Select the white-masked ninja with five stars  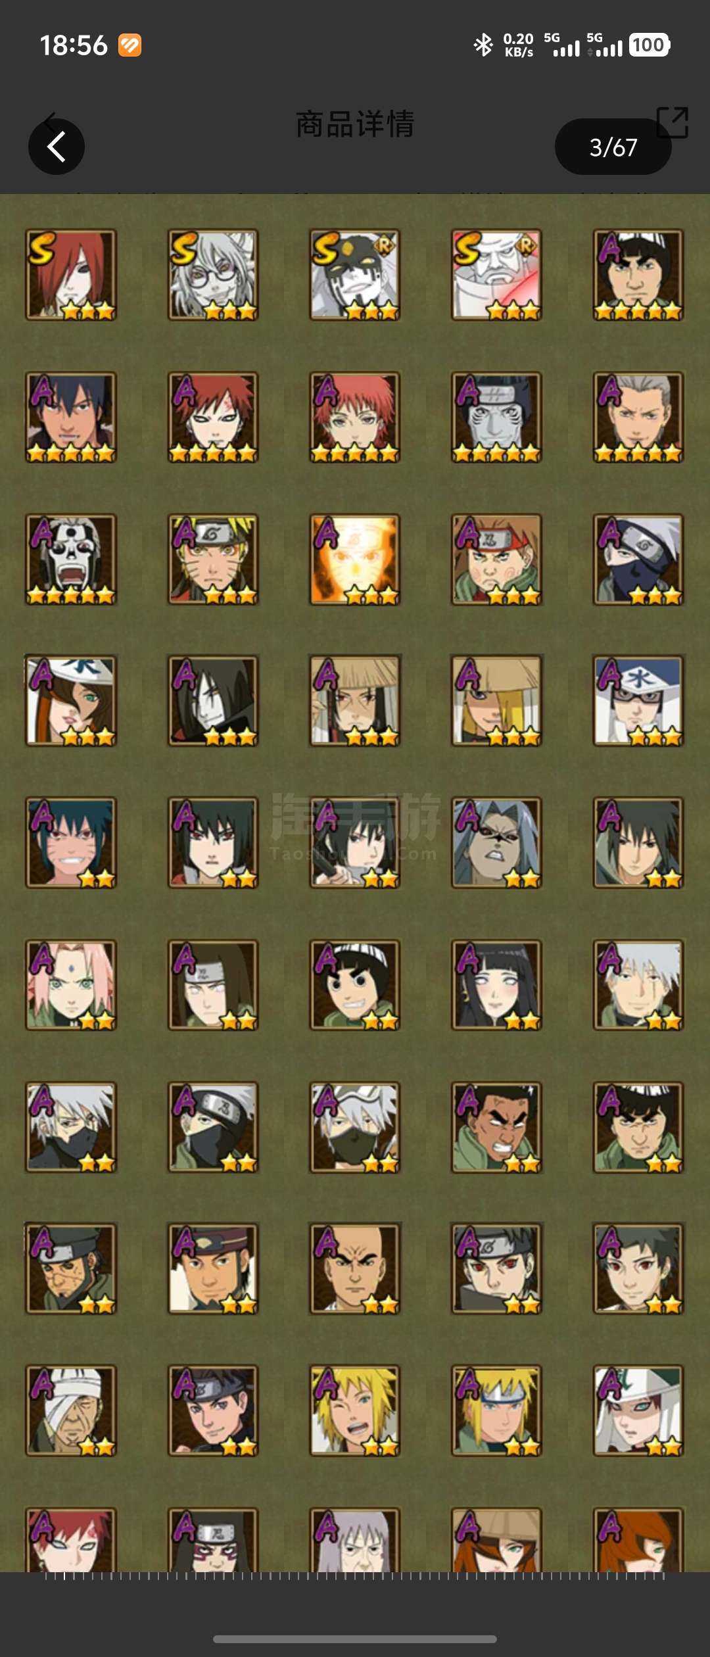tap(71, 560)
